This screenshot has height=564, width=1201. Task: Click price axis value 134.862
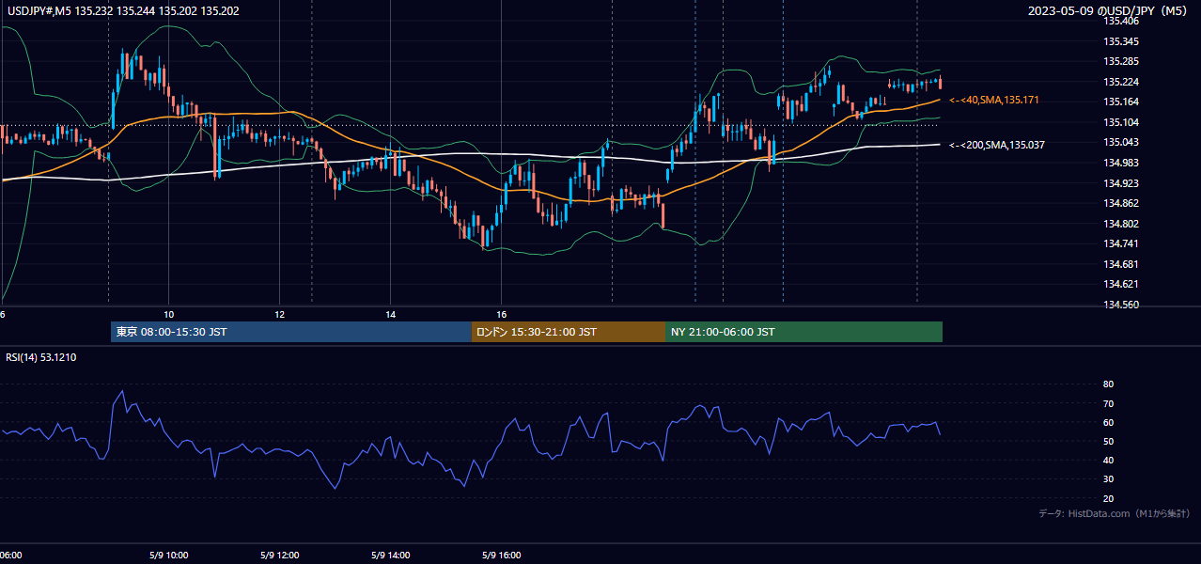coord(1121,203)
